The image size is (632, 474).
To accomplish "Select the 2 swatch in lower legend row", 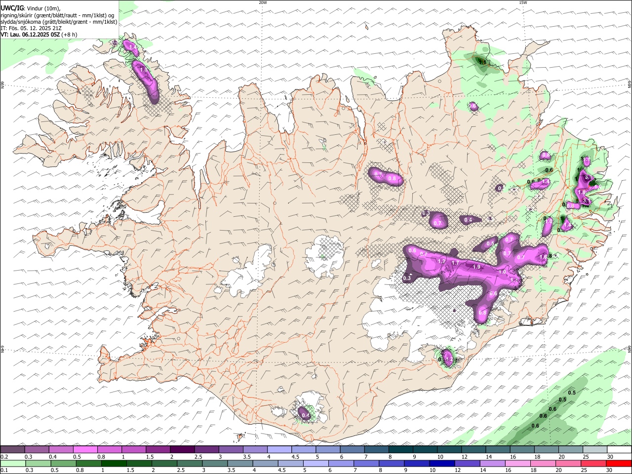I will click(x=164, y=463).
